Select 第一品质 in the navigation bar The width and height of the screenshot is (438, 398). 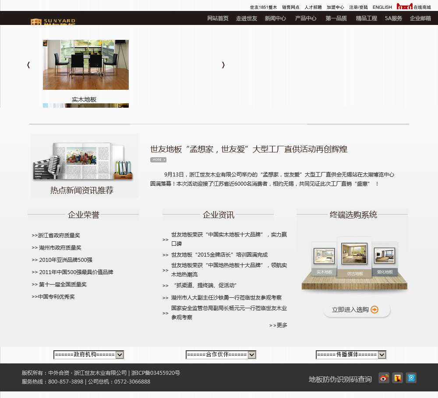[x=336, y=18]
